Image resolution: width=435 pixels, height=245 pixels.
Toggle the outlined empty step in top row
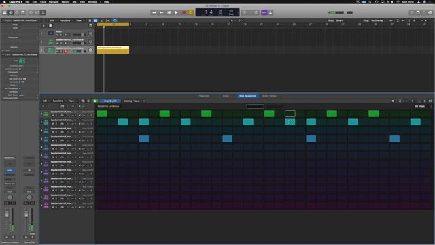click(x=290, y=114)
